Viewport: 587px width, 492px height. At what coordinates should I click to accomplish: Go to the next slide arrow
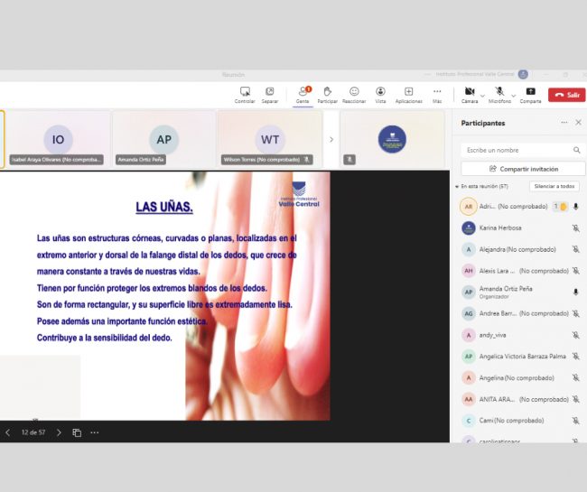(59, 432)
